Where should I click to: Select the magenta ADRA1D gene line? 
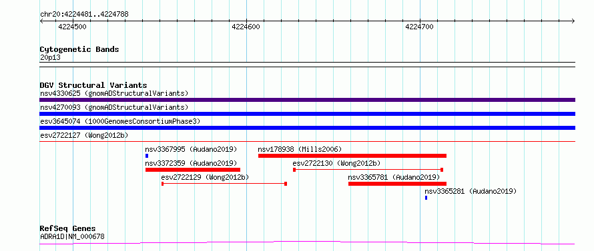pyautogui.click(x=307, y=242)
